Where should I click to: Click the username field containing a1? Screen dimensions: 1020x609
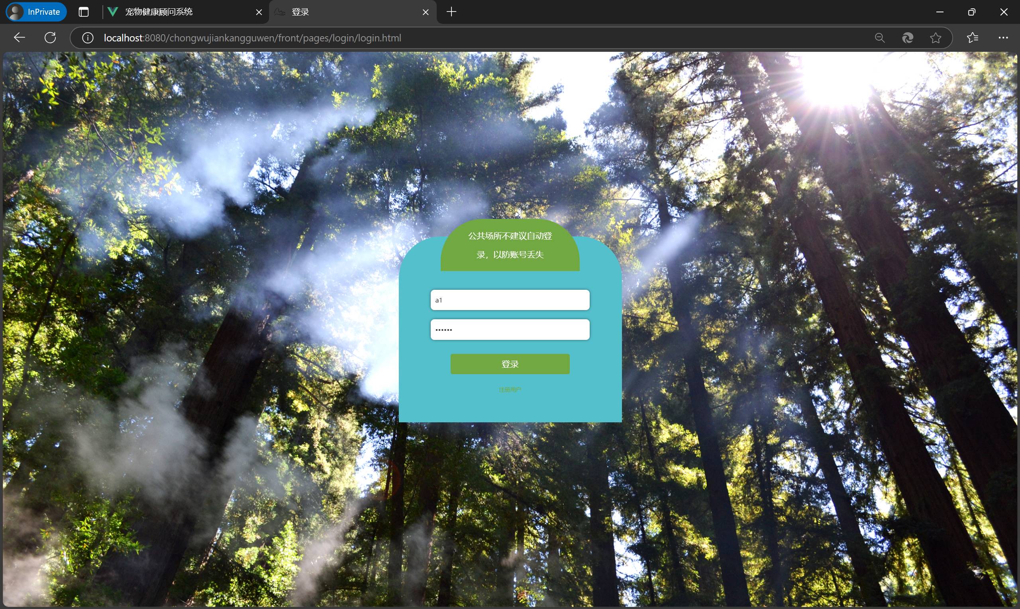pyautogui.click(x=510, y=300)
